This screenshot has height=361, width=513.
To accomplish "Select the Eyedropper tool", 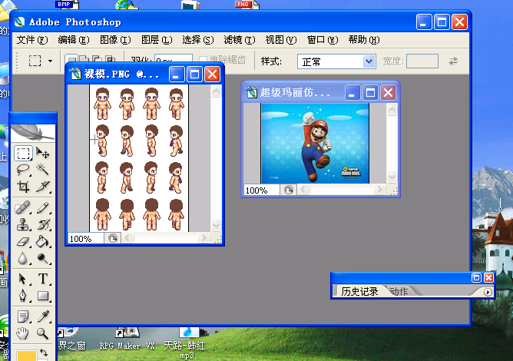I will pyautogui.click(x=42, y=316).
